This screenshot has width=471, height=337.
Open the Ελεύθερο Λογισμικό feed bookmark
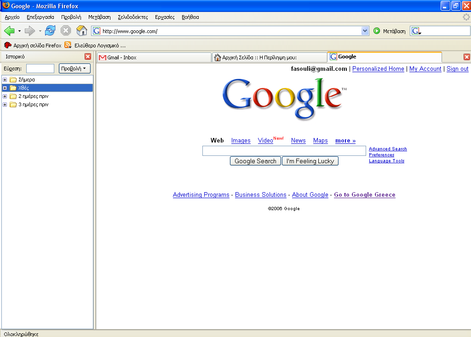95,46
